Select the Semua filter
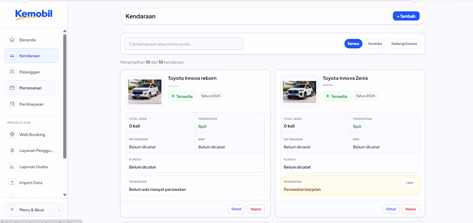Viewport: 473px width, 223px height. 353,43
